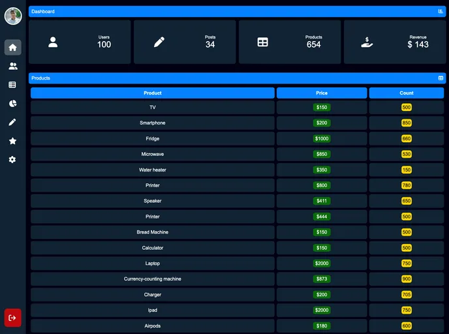The width and height of the screenshot is (449, 334).
Task: Click the Dashboard header bar icon
Action: click(x=441, y=12)
